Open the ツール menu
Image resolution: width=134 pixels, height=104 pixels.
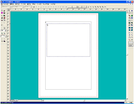coord(39,4)
